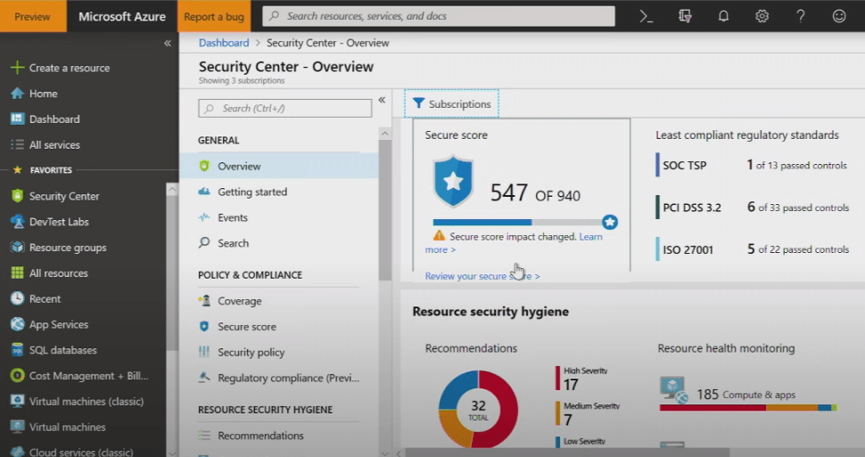Click the SOC TSP compliance row

coord(752,165)
